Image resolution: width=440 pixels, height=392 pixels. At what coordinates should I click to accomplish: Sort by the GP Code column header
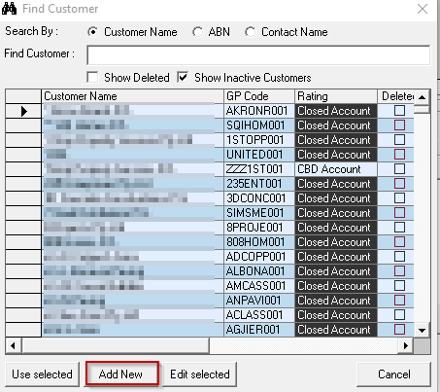click(259, 96)
